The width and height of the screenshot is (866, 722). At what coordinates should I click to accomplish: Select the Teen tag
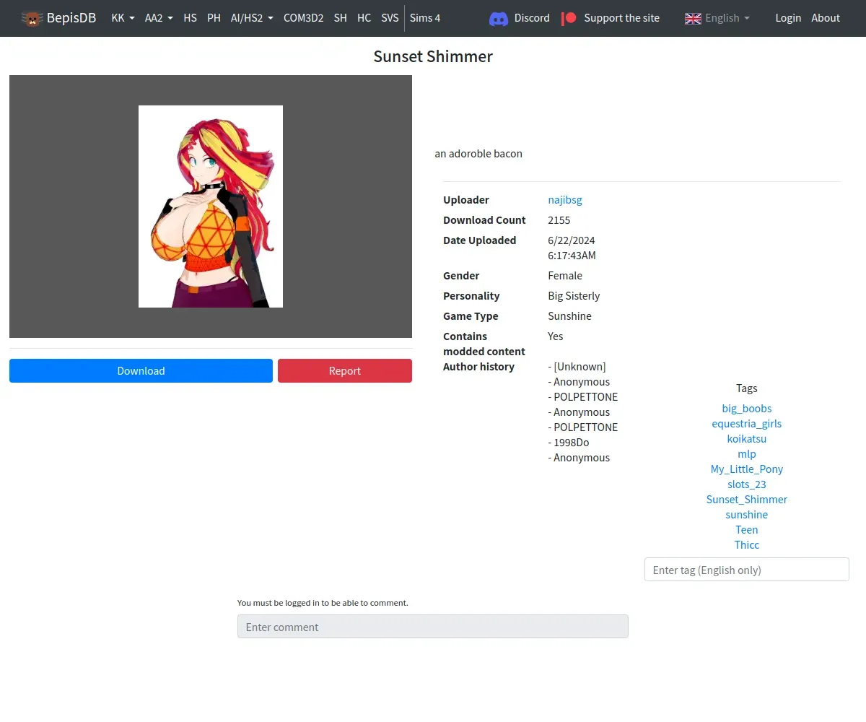coord(747,530)
